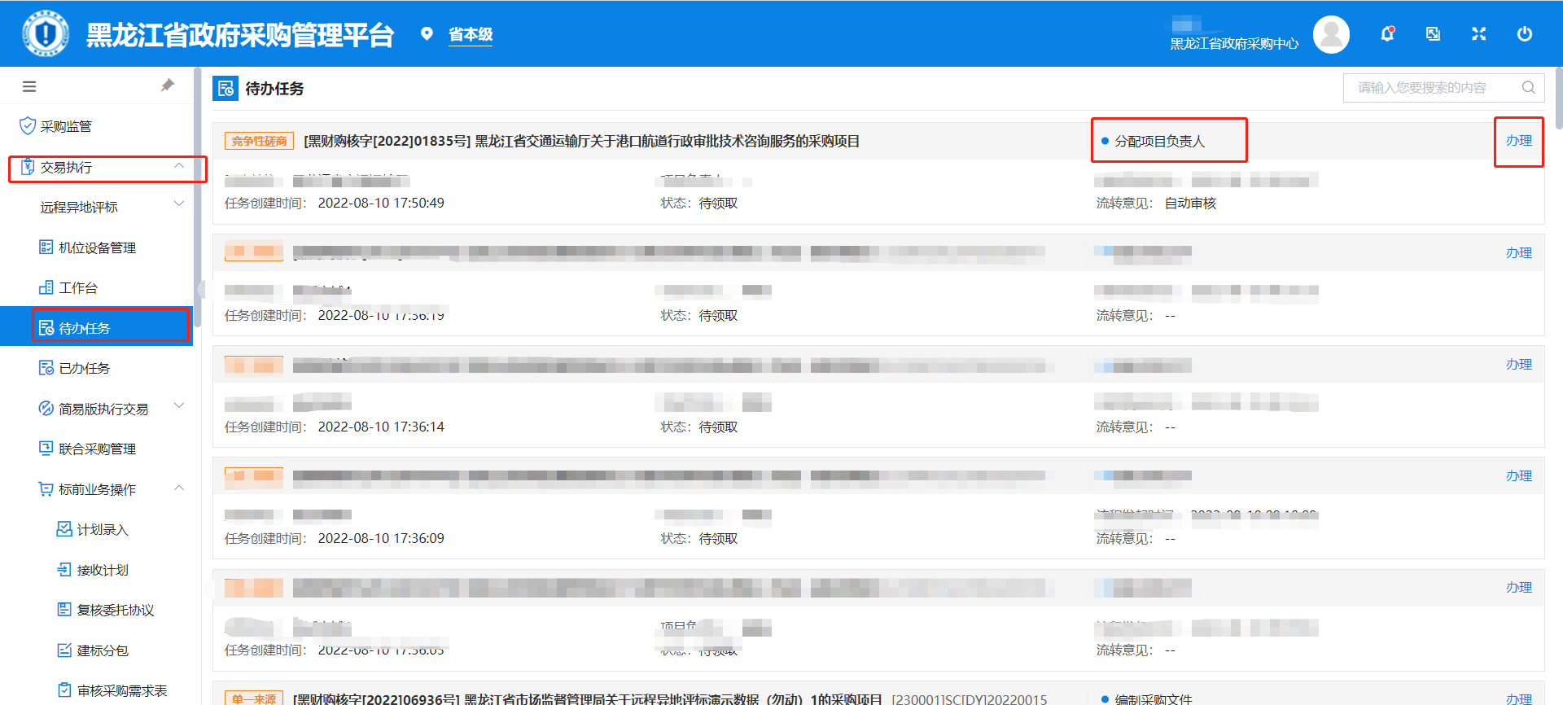Click the window switch icon in header

coord(1434,33)
